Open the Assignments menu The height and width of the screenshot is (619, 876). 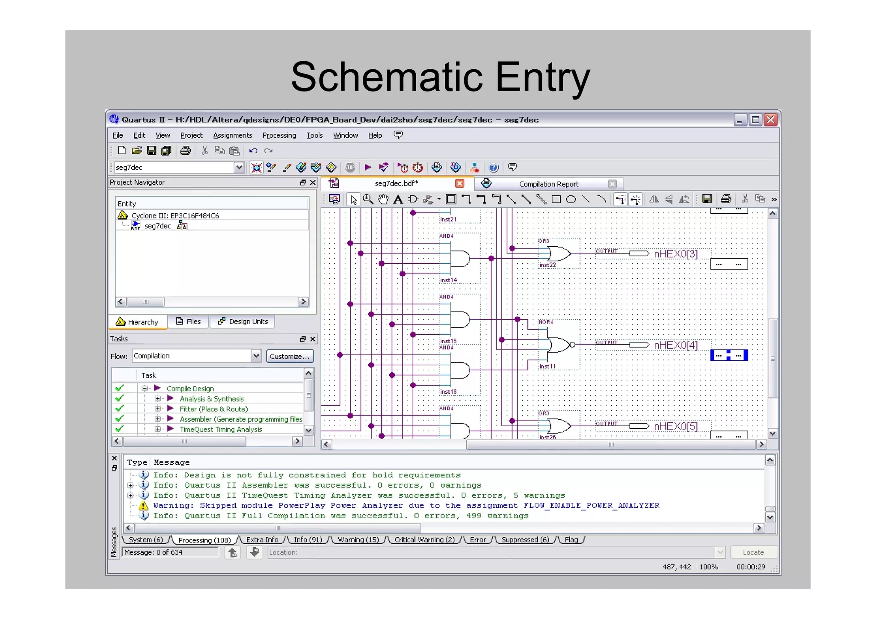[233, 136]
